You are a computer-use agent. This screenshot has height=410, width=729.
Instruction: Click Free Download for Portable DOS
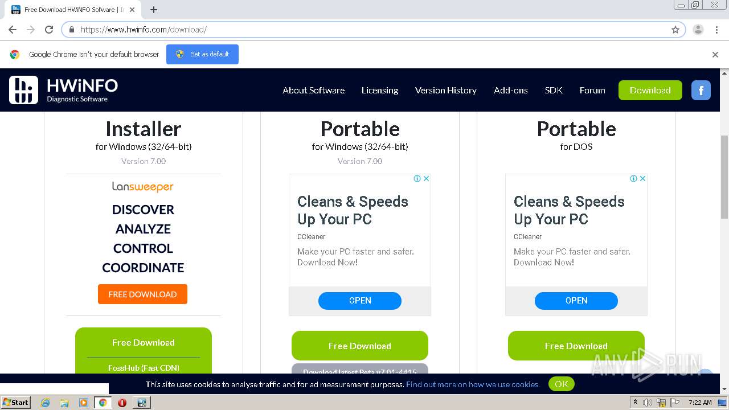576,346
